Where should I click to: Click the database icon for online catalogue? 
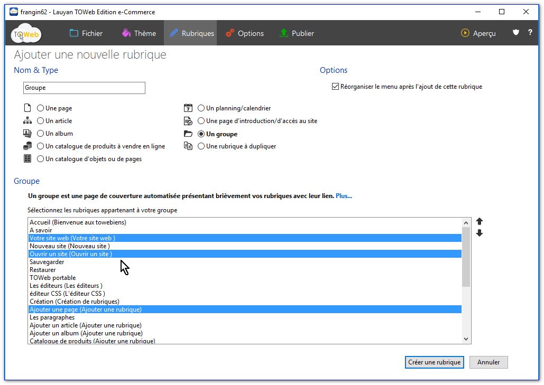tap(27, 146)
